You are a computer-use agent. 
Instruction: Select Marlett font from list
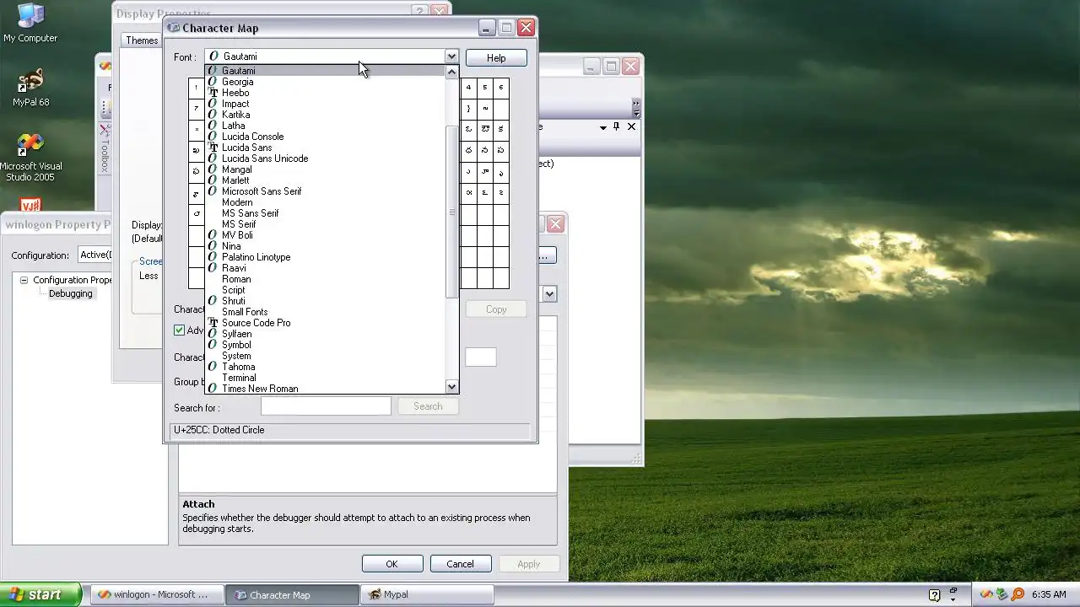tap(325, 180)
